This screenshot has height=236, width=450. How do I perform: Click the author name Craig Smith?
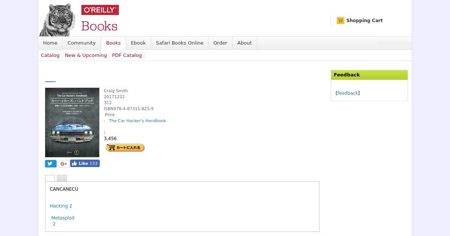coord(116,91)
